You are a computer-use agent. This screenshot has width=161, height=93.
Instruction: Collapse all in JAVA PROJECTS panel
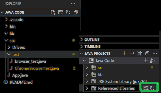click(x=147, y=53)
